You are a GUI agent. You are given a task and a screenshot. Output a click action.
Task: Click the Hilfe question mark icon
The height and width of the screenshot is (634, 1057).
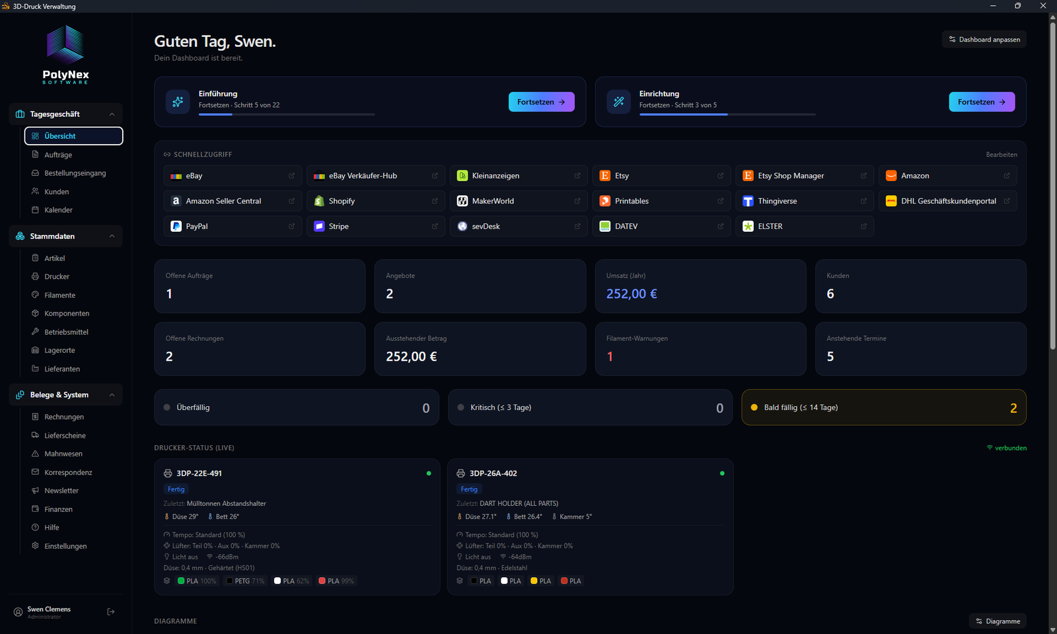pyautogui.click(x=36, y=527)
